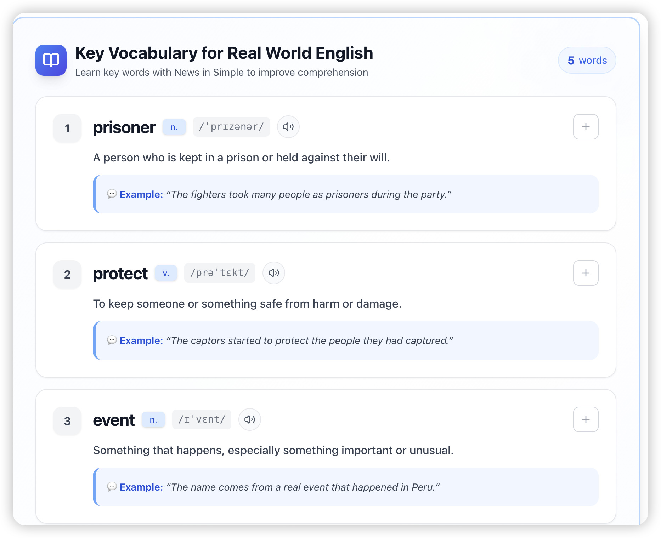
Task: Click the blue open book logo icon
Action: pos(51,60)
